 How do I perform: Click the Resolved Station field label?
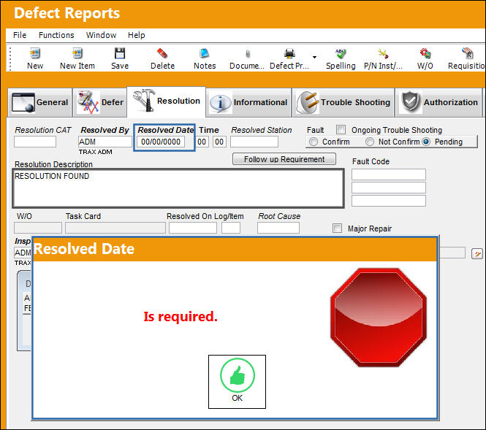(262, 130)
